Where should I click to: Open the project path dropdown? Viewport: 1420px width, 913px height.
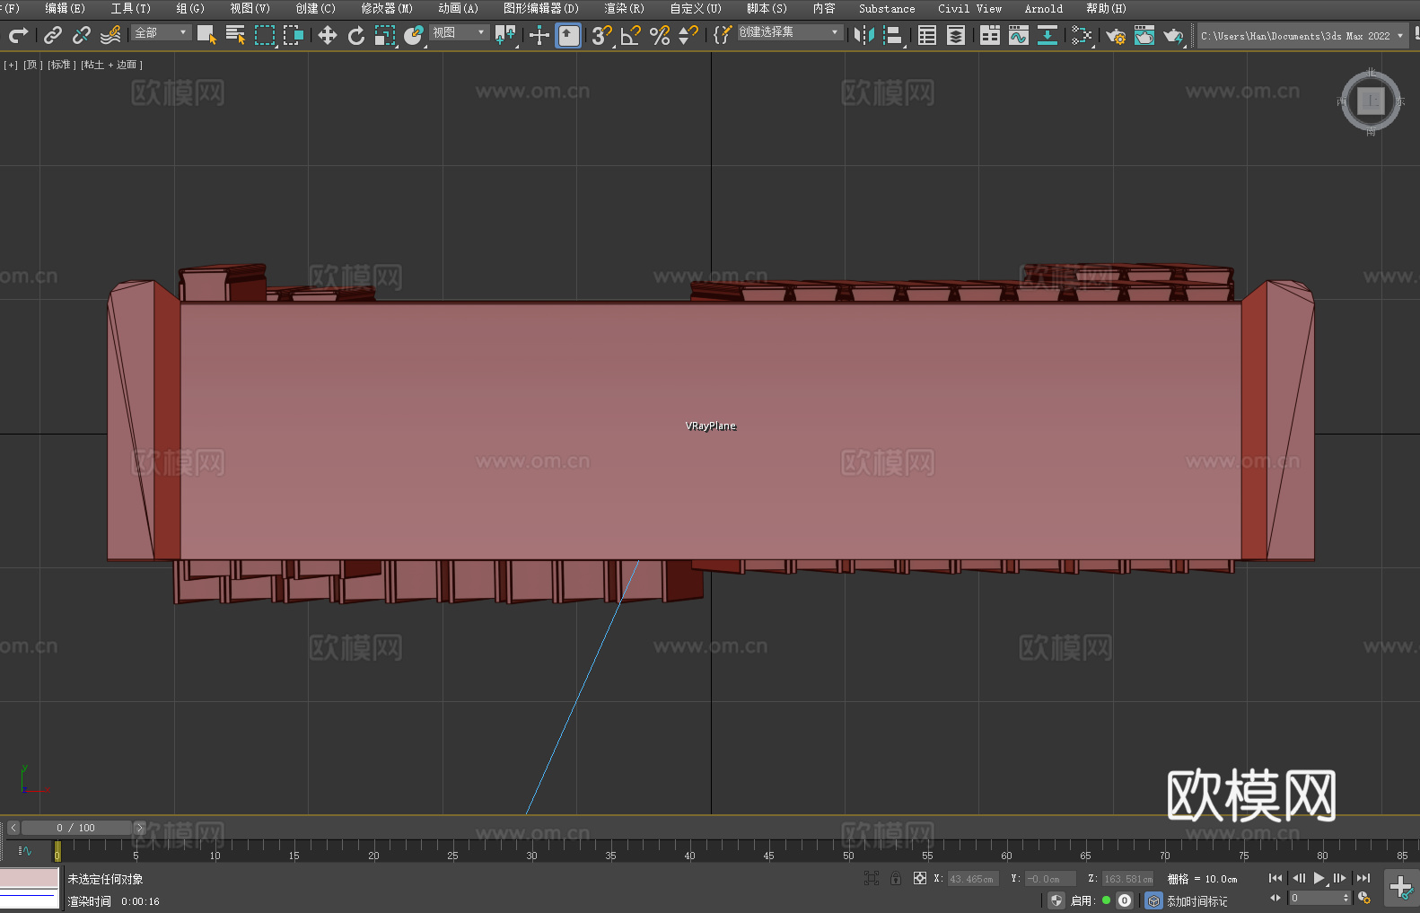click(x=1302, y=36)
